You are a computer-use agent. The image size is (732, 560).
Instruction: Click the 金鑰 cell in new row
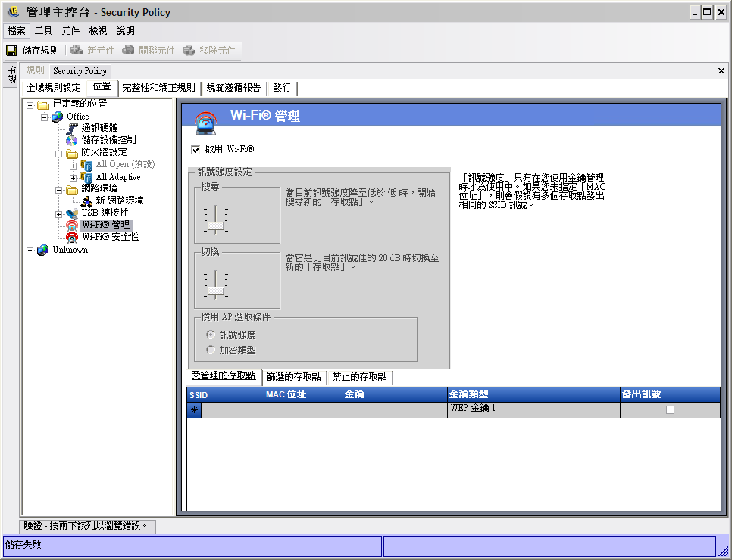pos(395,410)
